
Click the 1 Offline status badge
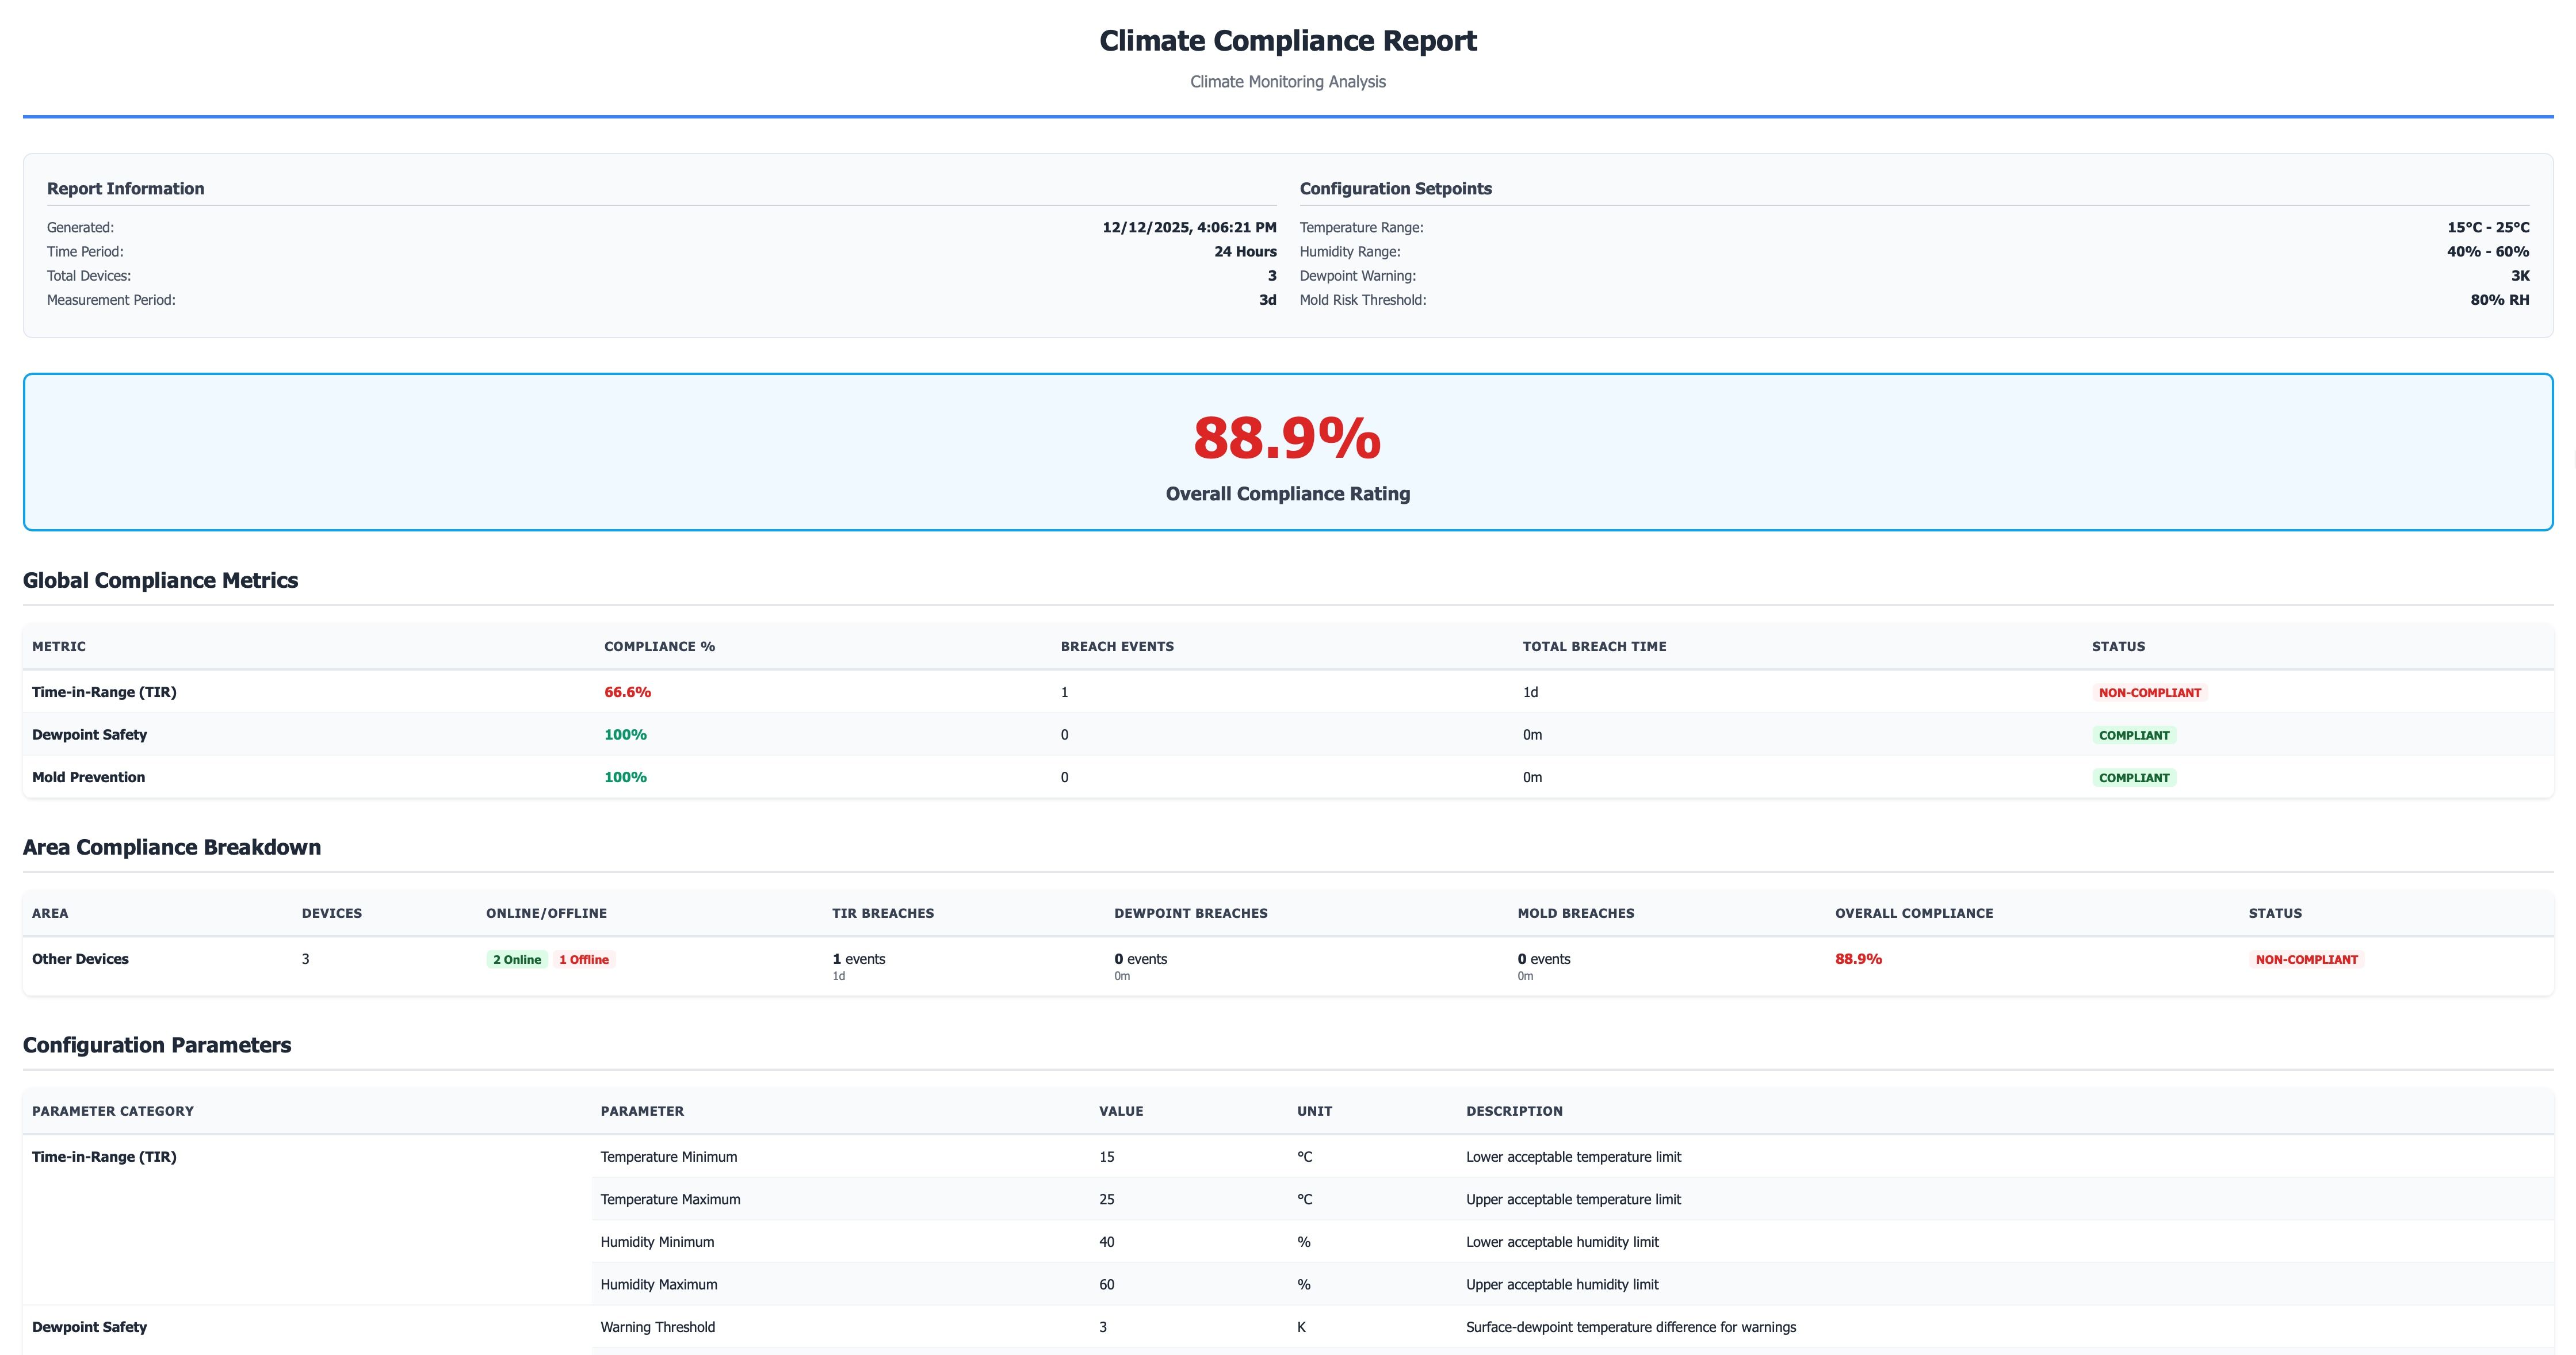tap(584, 960)
